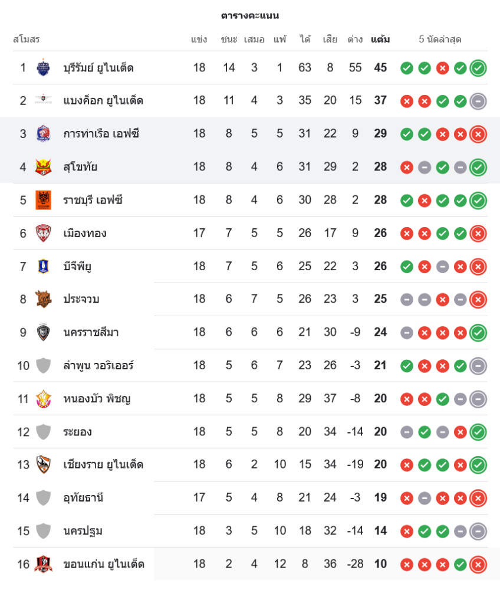Click the Bangkok United club logo
This screenshot has height=590, width=500.
[43, 100]
